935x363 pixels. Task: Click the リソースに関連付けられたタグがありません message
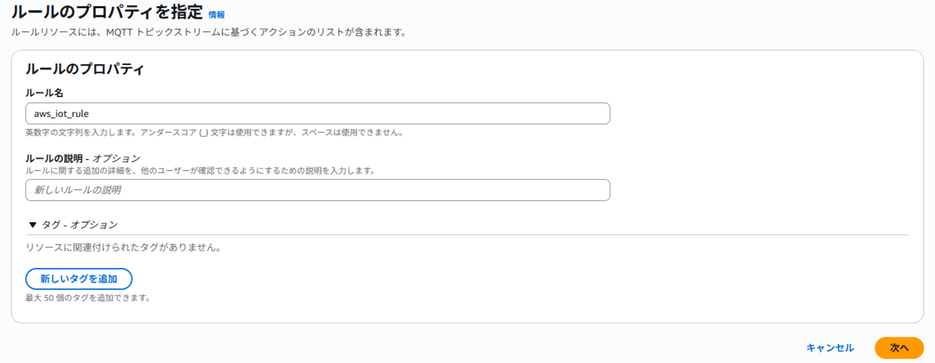123,247
